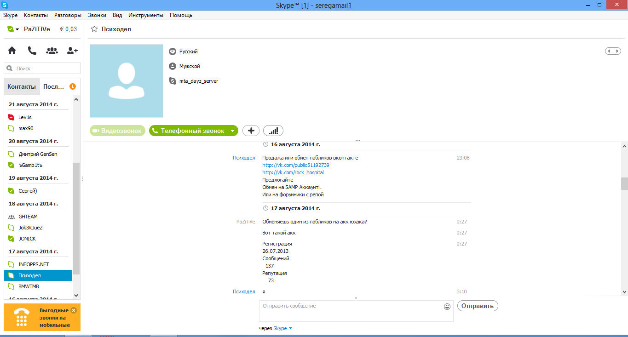Open the Вид menu

(117, 15)
